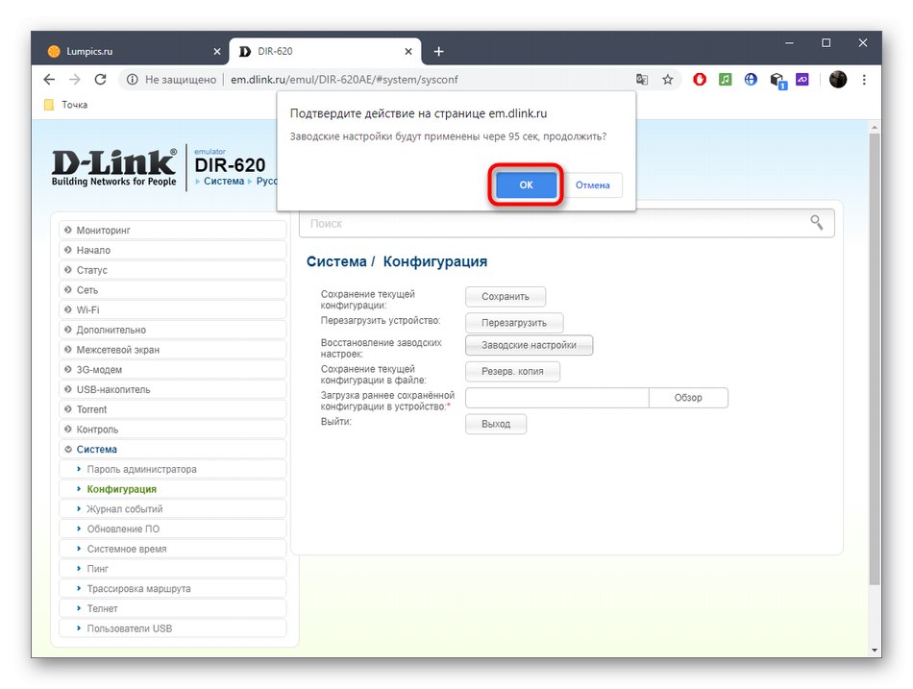Screen dimensions: 913x689
Task: Expand the Torrent menu section
Action: (172, 409)
